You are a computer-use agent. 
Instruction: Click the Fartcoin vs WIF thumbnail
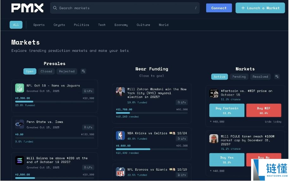214,94
